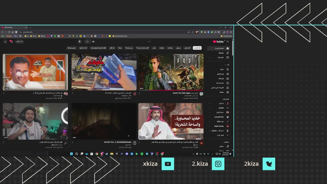Open the on-screen keyboard icon in search box
The image size is (327, 184).
point(93,41)
